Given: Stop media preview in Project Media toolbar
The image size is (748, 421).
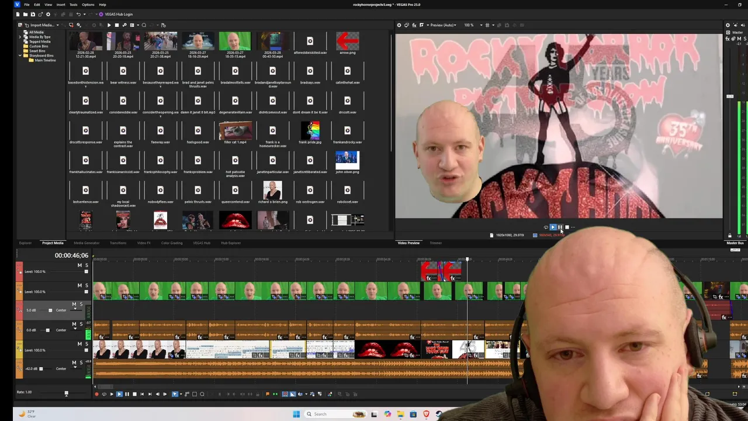Looking at the screenshot, I should (116, 25).
